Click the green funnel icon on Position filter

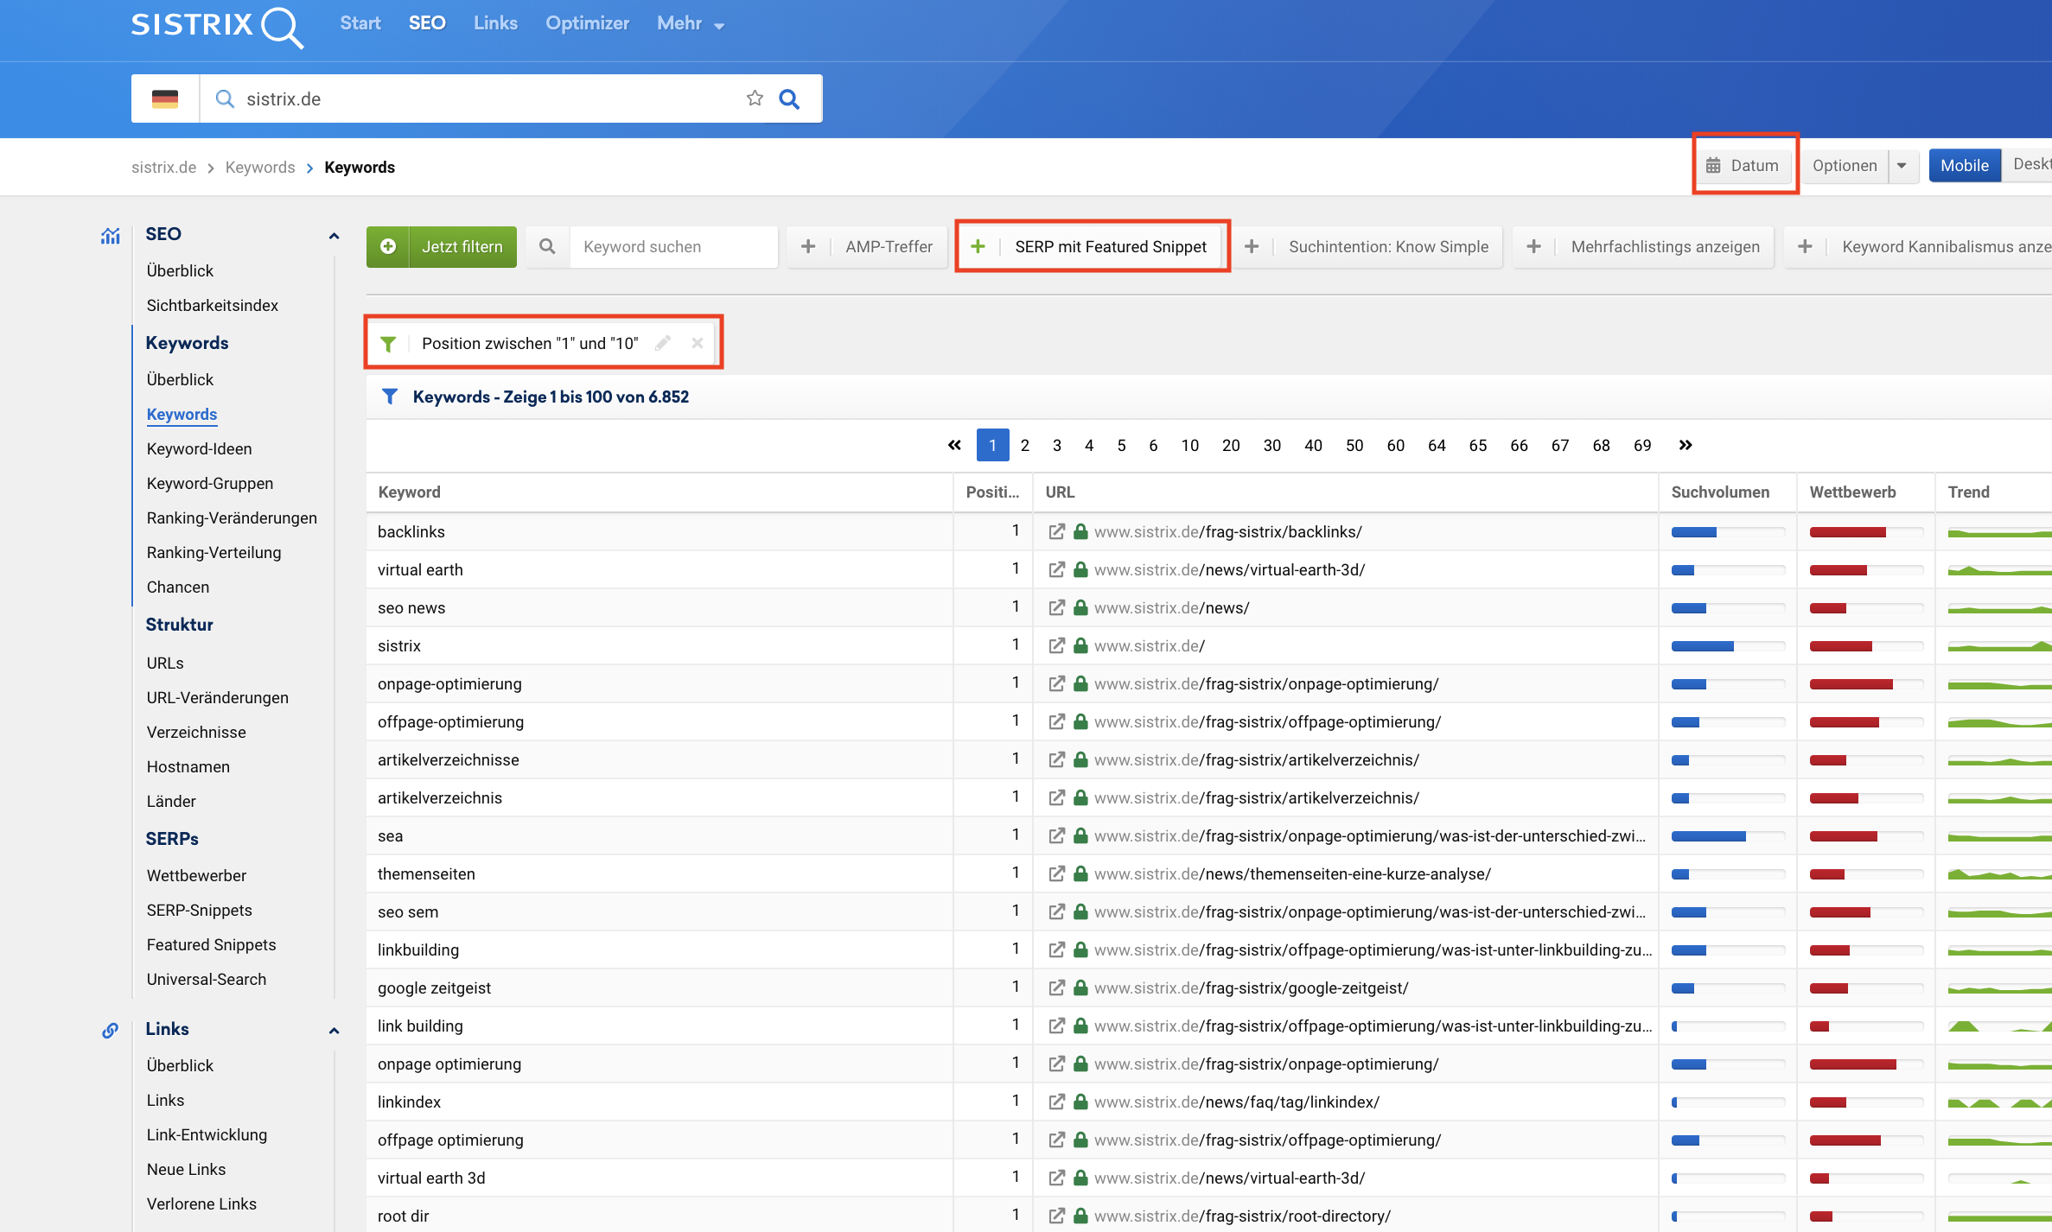tap(388, 344)
